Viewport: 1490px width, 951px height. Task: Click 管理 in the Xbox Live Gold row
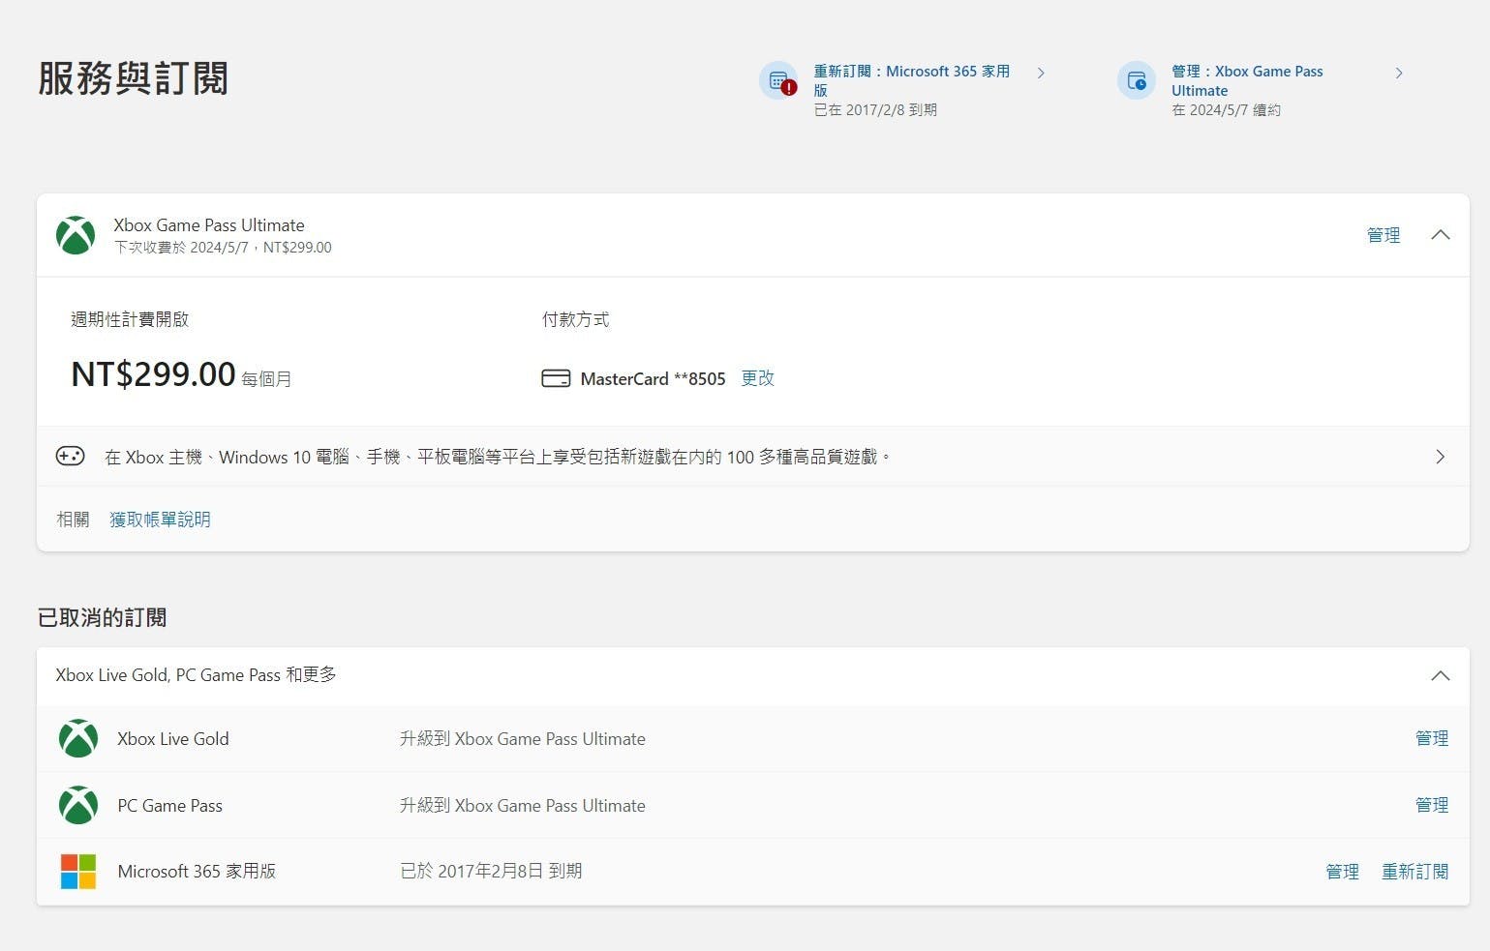(x=1432, y=738)
